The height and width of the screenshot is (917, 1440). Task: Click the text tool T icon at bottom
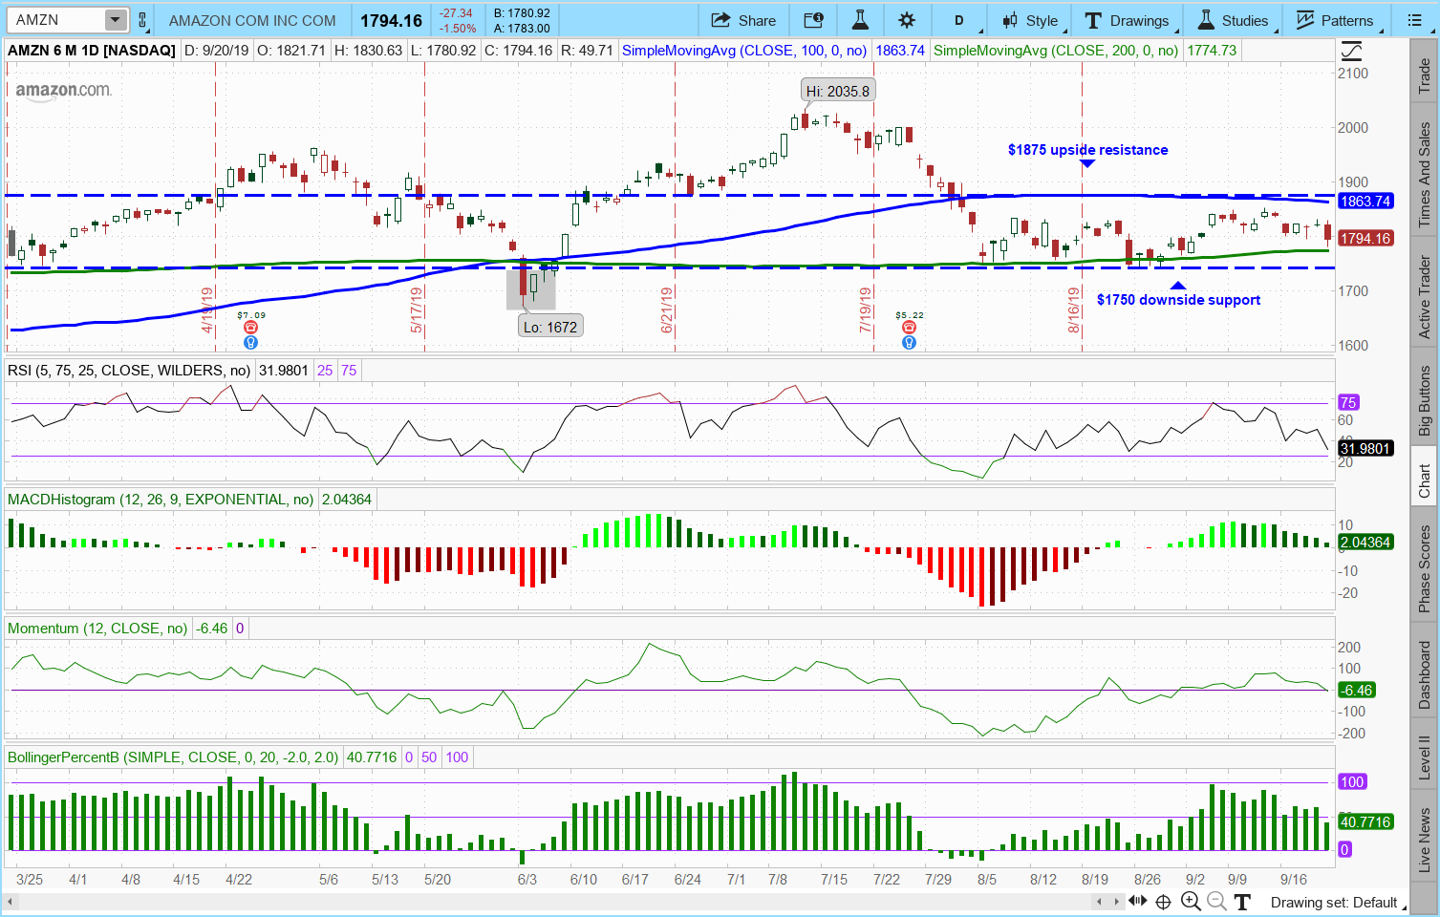click(1241, 901)
